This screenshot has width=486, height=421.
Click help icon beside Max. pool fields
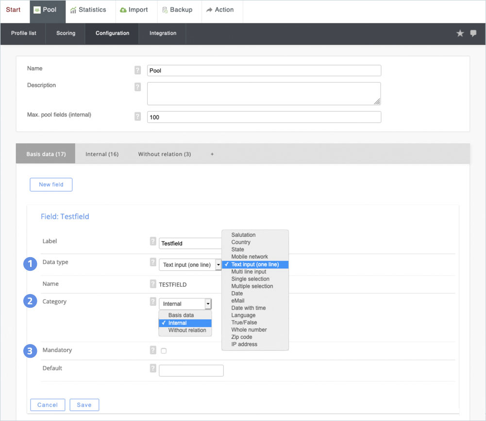pos(138,117)
